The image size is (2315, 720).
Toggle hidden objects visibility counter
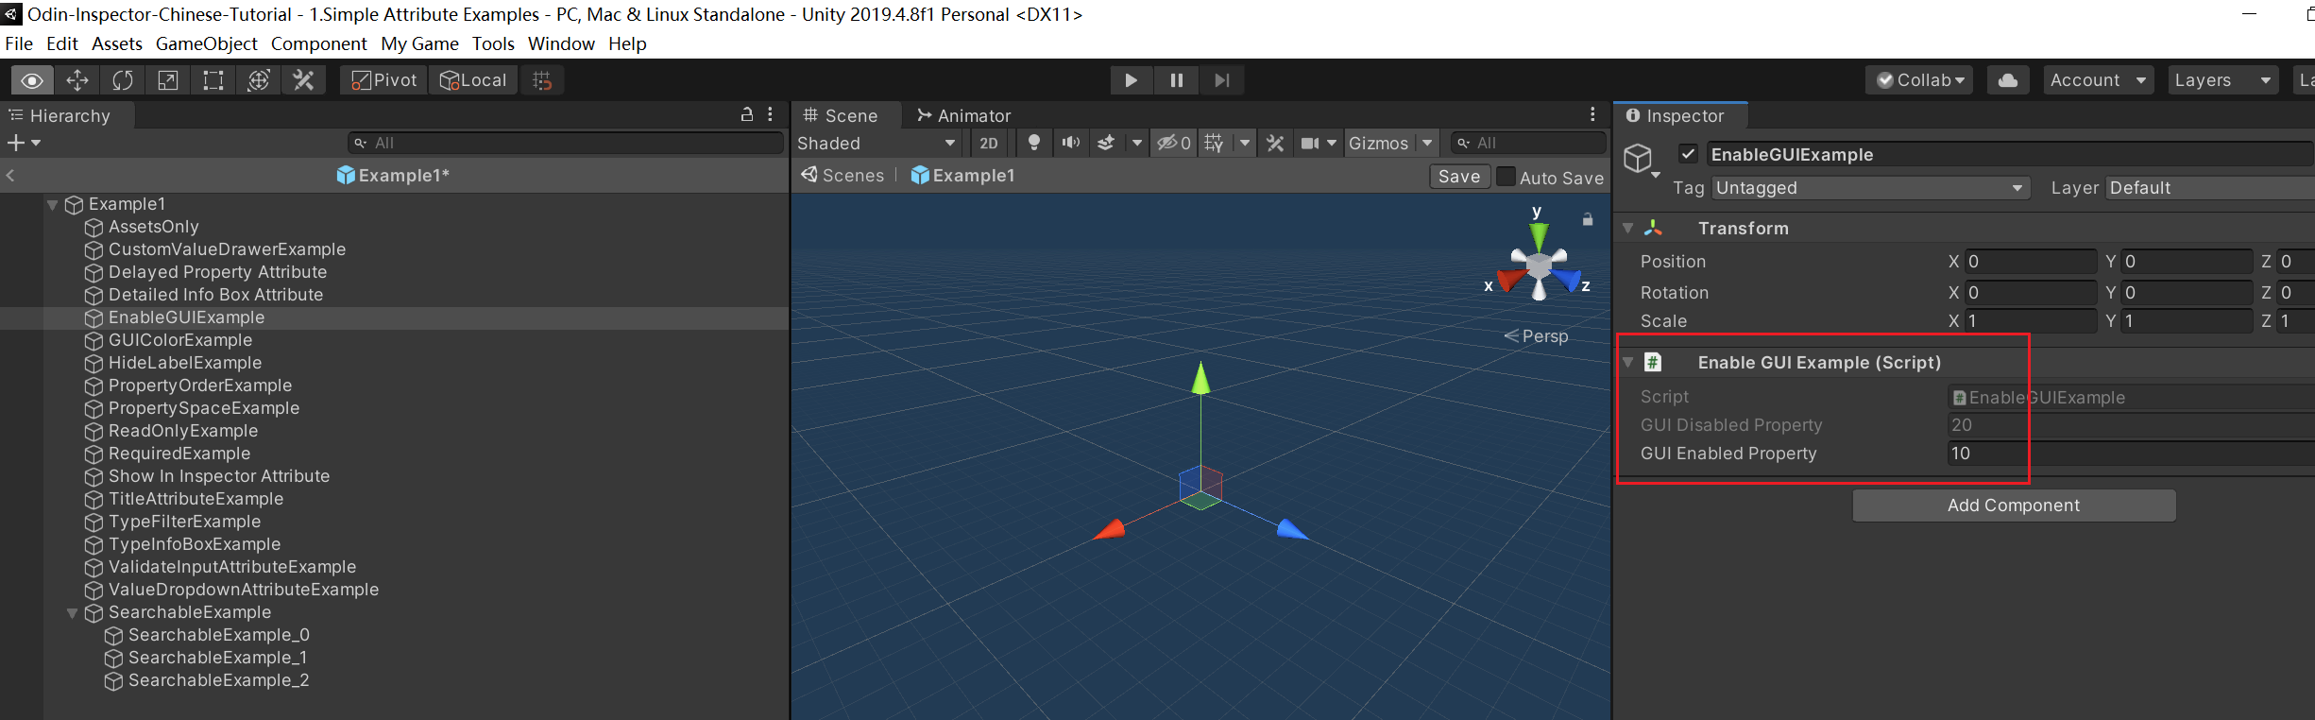[1175, 143]
